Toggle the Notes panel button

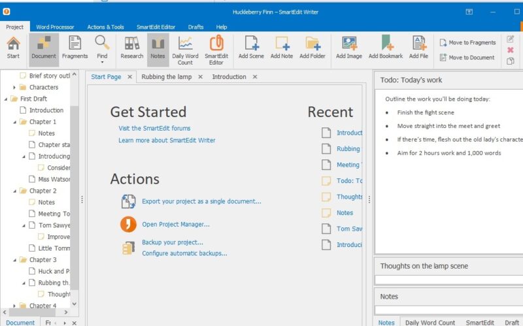click(158, 48)
